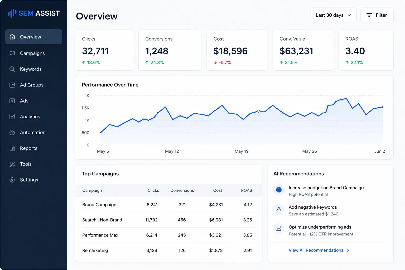Click the Keywords magnifier icon
Screen dimensions: 405x270
click(x=12, y=69)
